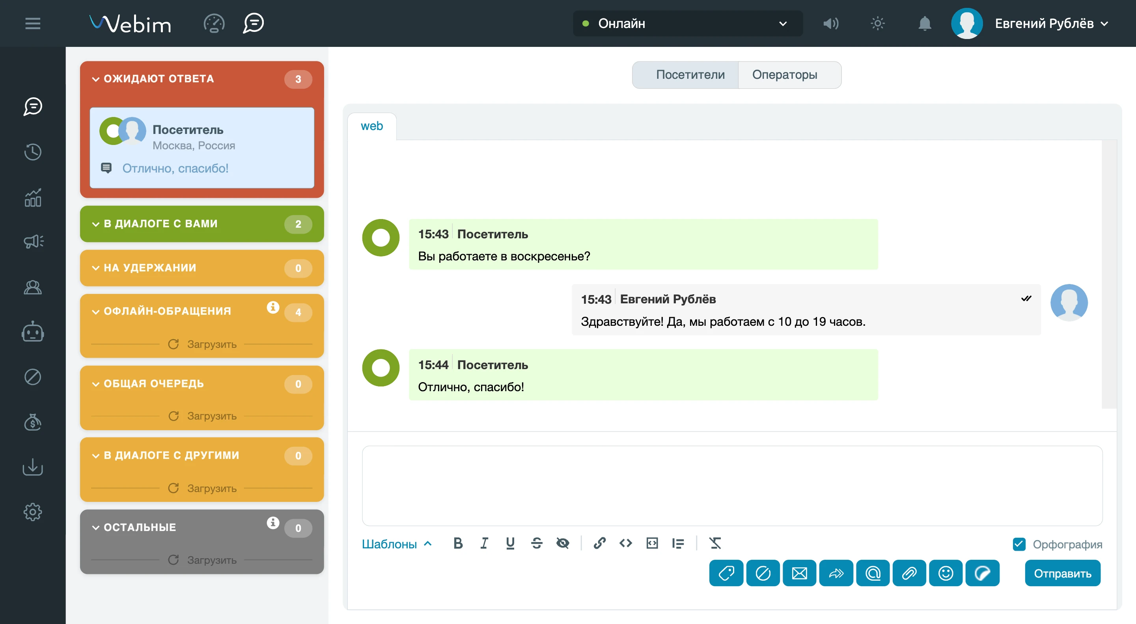Open megaphone announcements icon in sidebar
This screenshot has height=624, width=1136.
coord(34,241)
